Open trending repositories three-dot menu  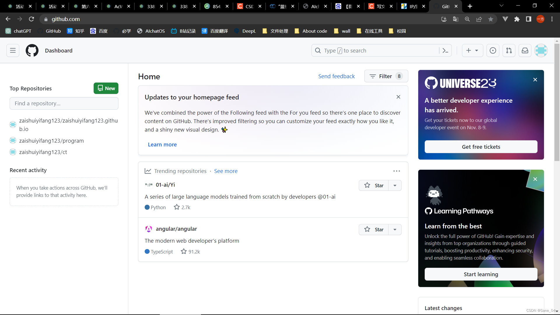tap(397, 171)
